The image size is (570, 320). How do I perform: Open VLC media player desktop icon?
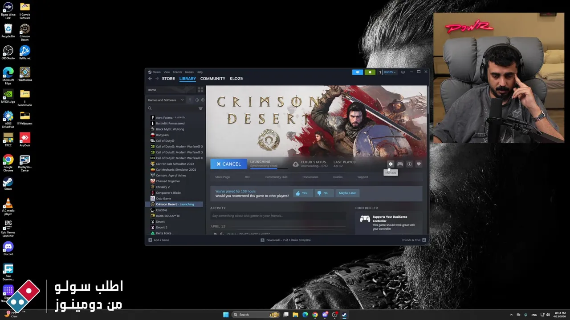8,207
